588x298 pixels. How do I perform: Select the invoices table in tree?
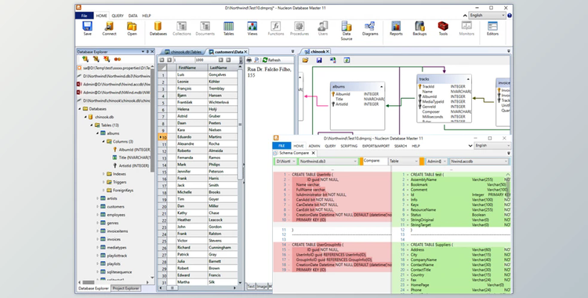[114, 239]
